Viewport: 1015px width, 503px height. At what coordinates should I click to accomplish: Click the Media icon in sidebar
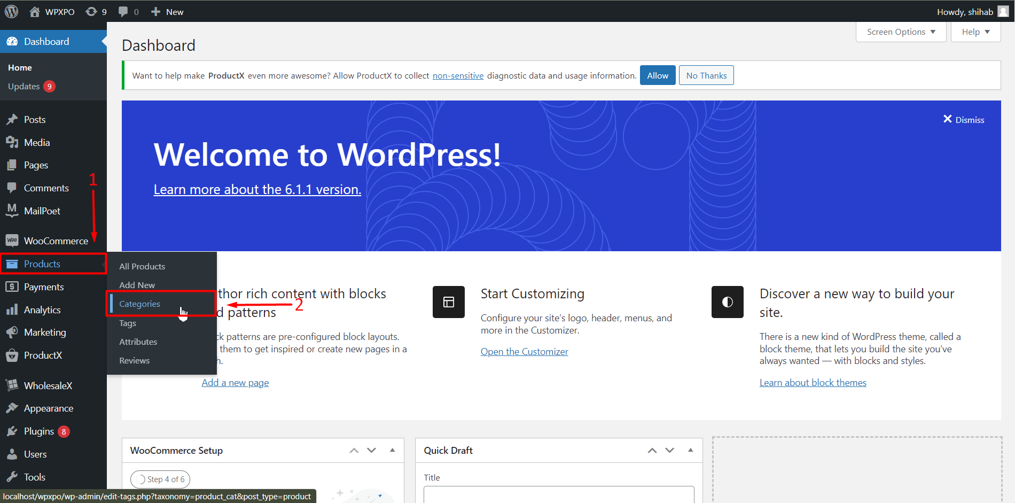click(x=12, y=142)
